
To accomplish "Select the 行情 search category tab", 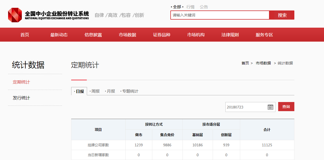I will click(x=190, y=7).
